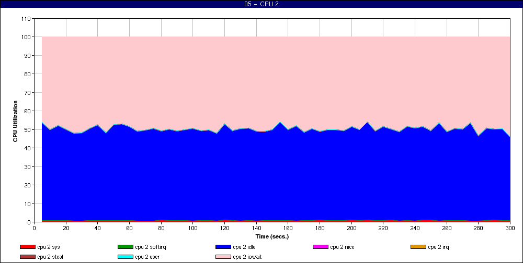The width and height of the screenshot is (523, 263).
Task: Click the pink iowait area of the chart
Action: (276, 80)
